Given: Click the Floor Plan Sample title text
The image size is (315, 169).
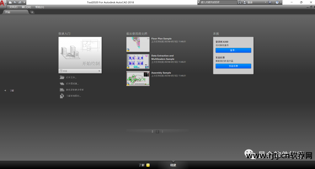Looking at the screenshot, I should [x=161, y=39].
